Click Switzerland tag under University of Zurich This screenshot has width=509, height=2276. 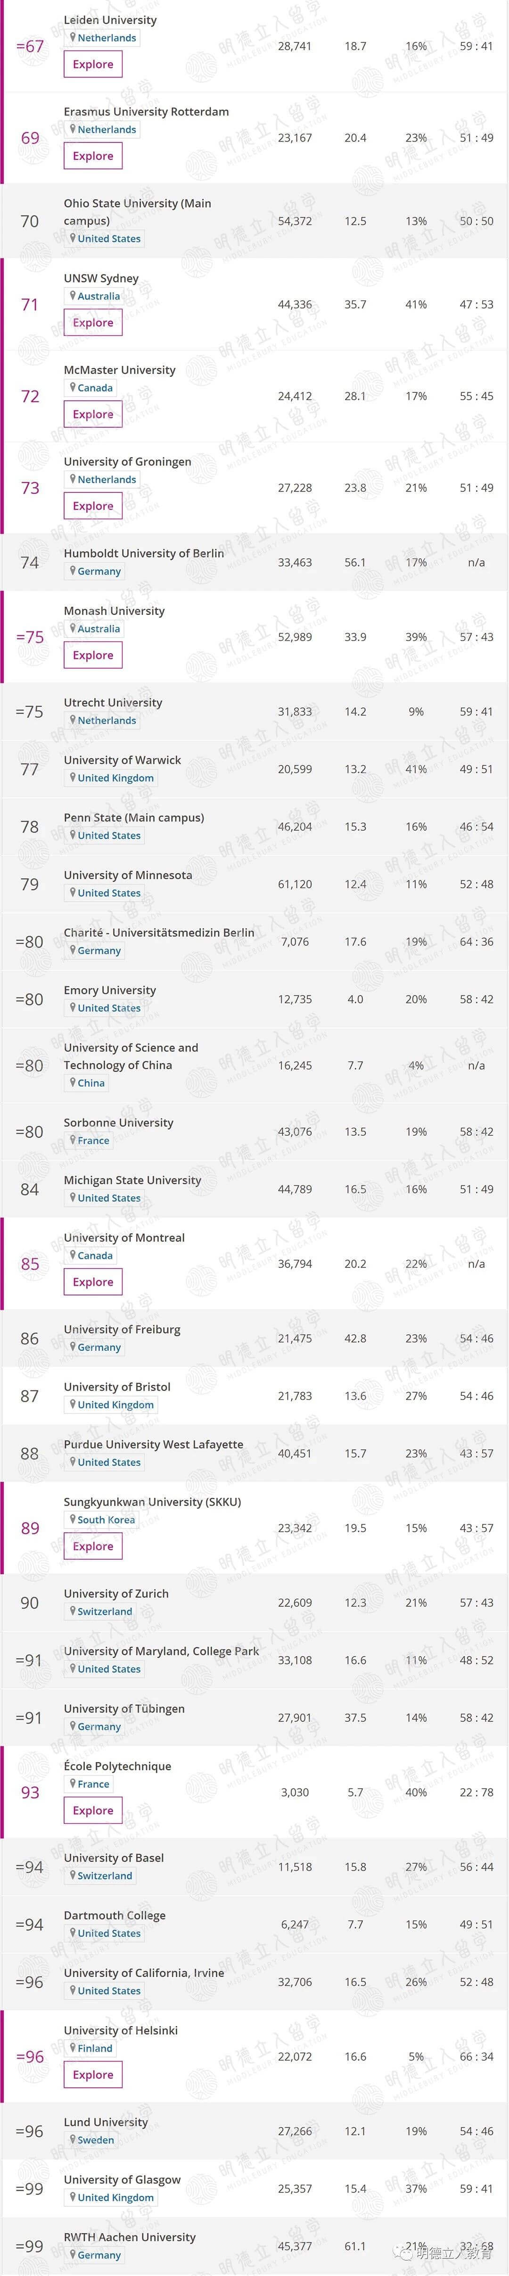(x=101, y=1612)
